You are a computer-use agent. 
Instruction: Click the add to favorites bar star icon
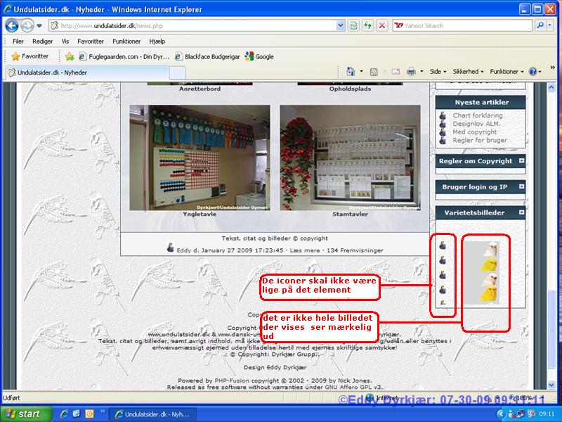click(x=70, y=57)
